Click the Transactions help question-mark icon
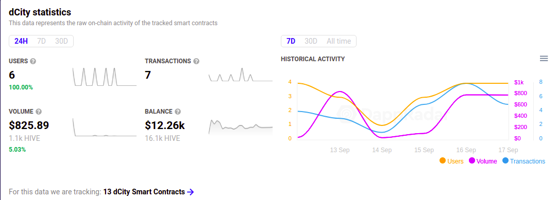This screenshot has width=557, height=200. 196,61
